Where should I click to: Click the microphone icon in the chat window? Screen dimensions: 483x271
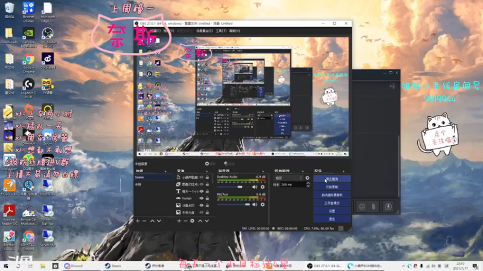388,207
